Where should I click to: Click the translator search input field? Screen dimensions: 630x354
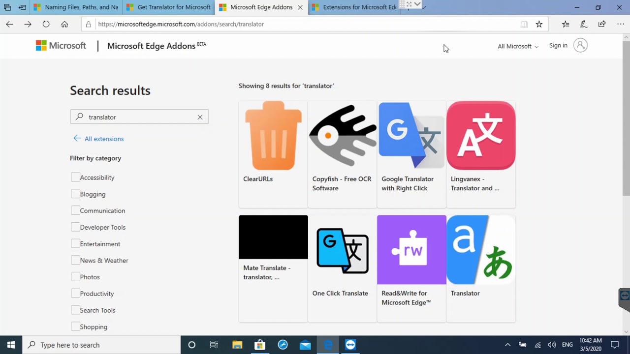(139, 117)
